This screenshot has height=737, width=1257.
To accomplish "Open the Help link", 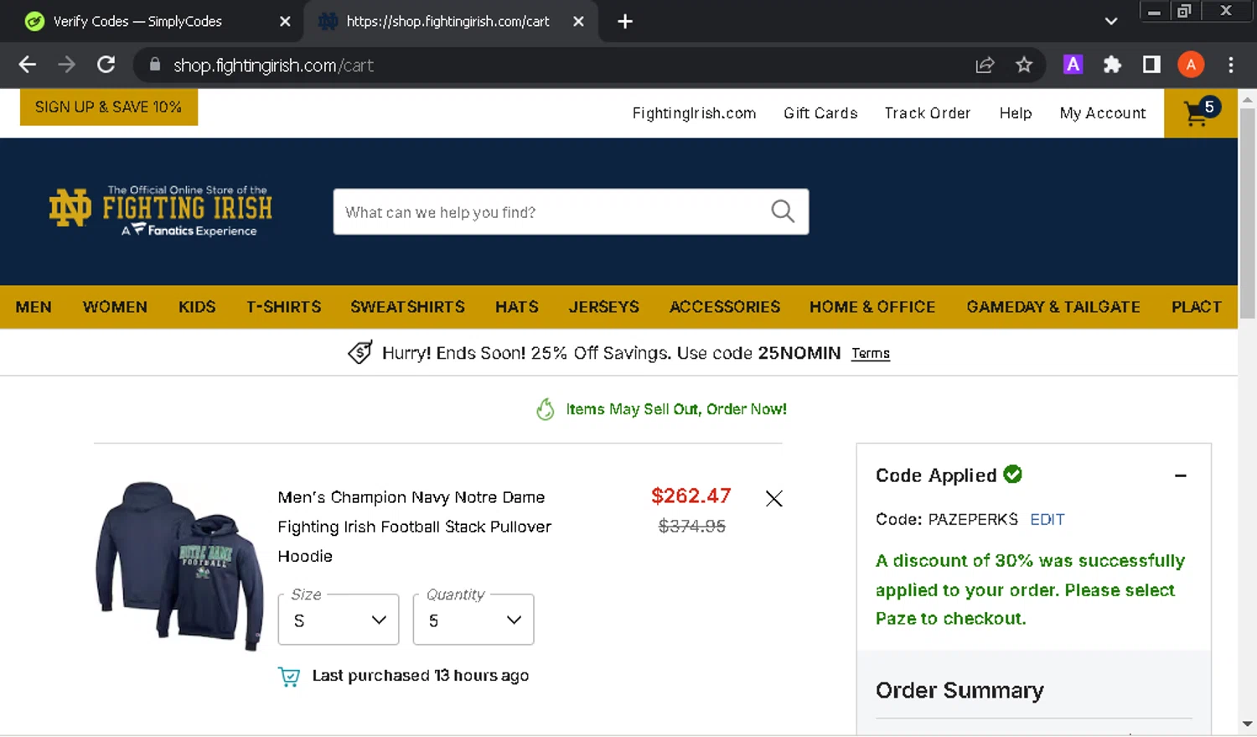I will tap(1016, 113).
